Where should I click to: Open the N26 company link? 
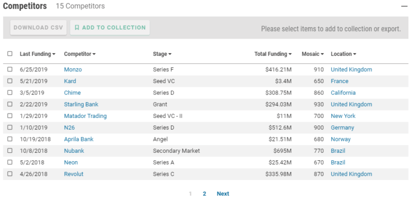pyautogui.click(x=69, y=128)
